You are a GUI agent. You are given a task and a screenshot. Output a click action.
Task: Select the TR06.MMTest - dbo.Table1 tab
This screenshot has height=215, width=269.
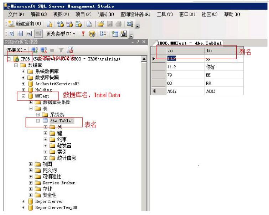pos(189,43)
